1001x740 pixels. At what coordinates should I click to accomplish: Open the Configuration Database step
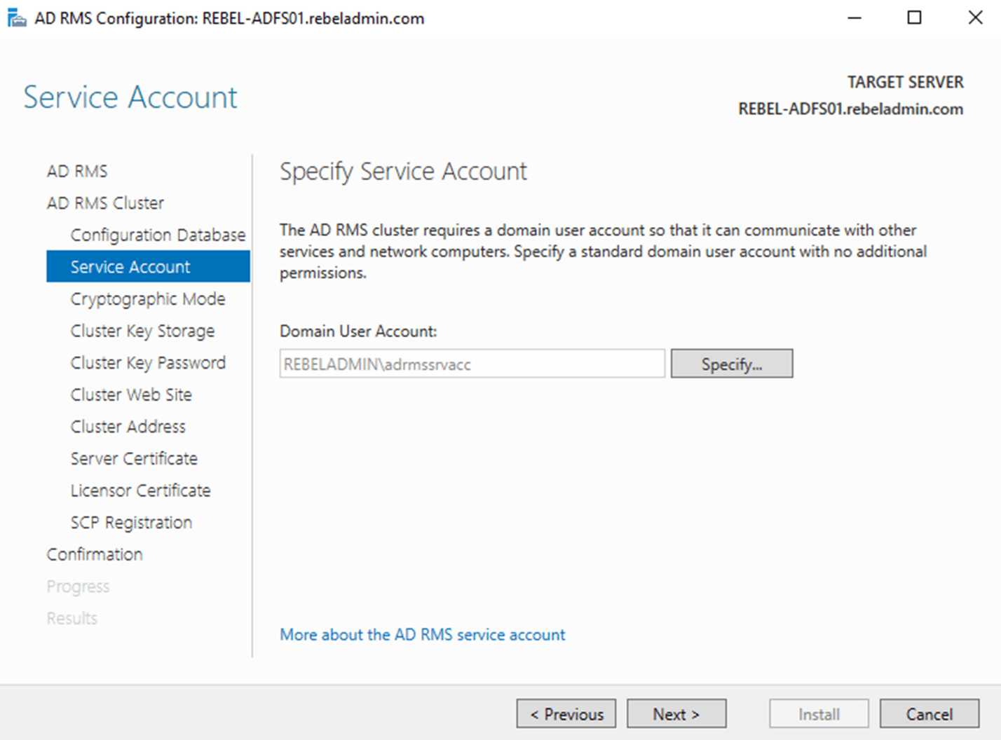(x=157, y=234)
